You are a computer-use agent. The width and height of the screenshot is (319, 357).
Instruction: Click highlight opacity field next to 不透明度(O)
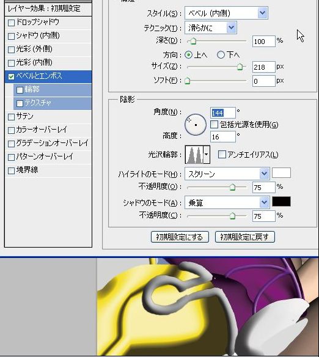point(264,188)
